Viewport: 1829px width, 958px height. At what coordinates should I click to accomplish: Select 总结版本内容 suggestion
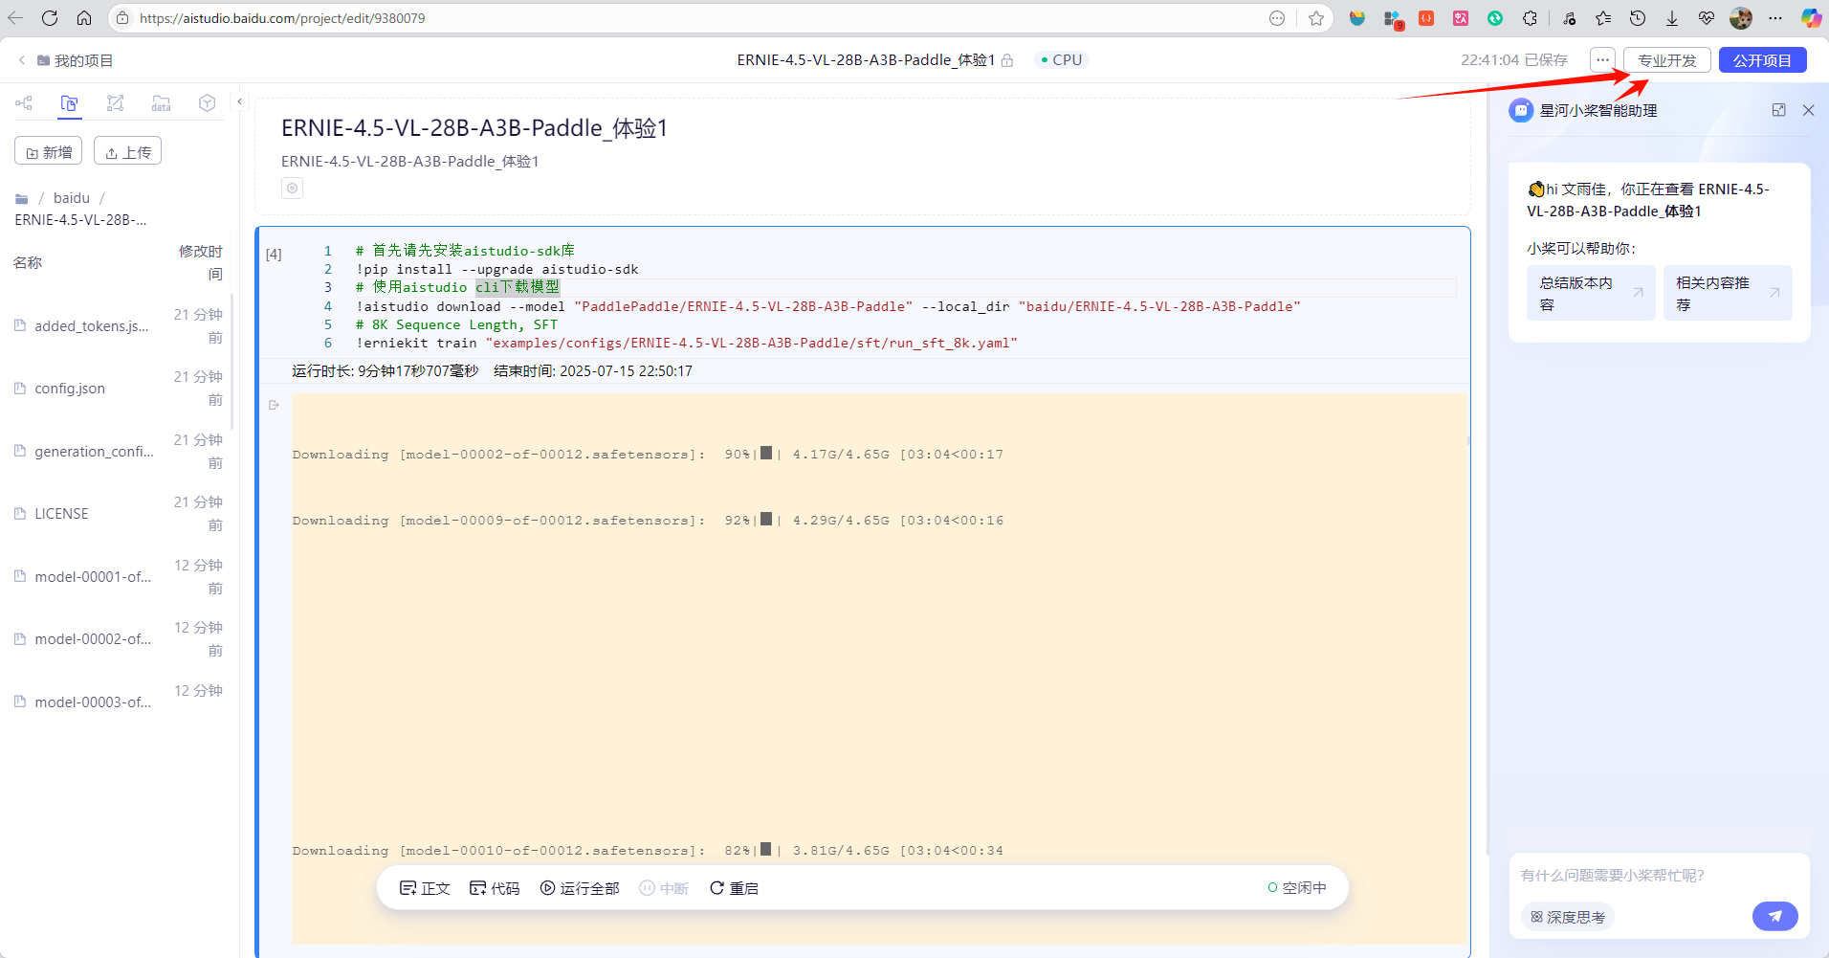click(x=1591, y=293)
